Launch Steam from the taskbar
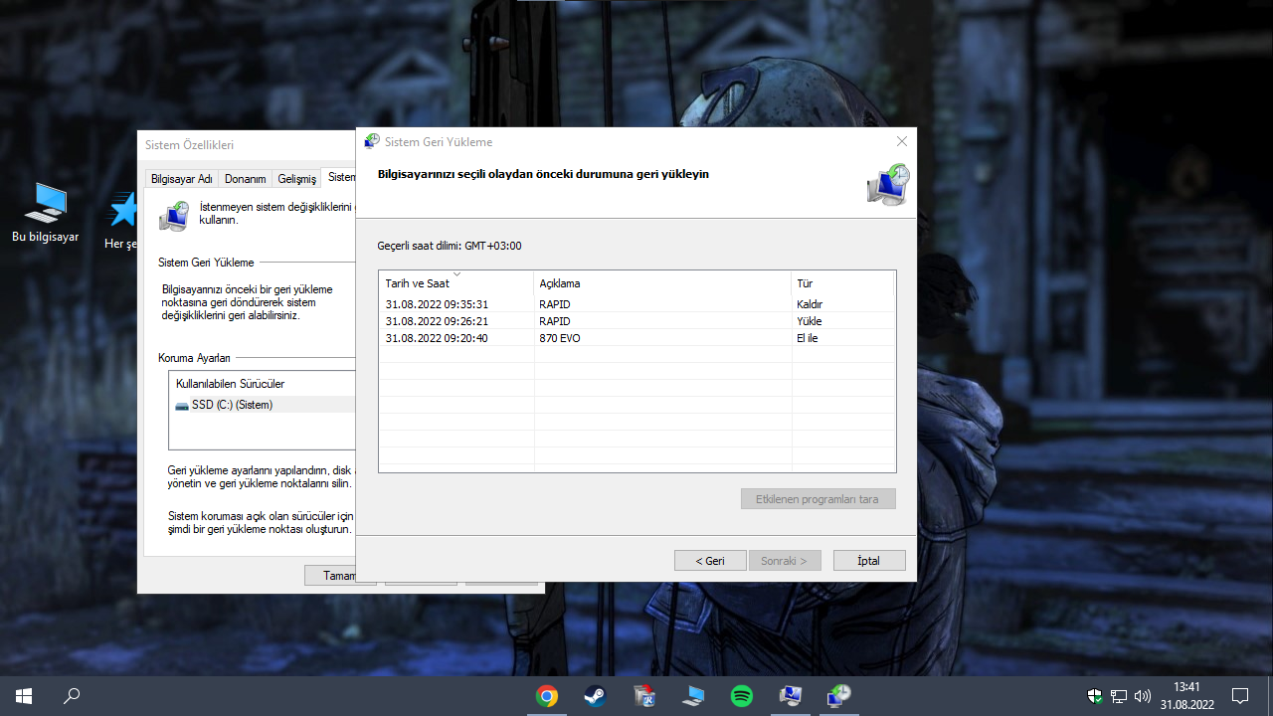 pyautogui.click(x=595, y=696)
